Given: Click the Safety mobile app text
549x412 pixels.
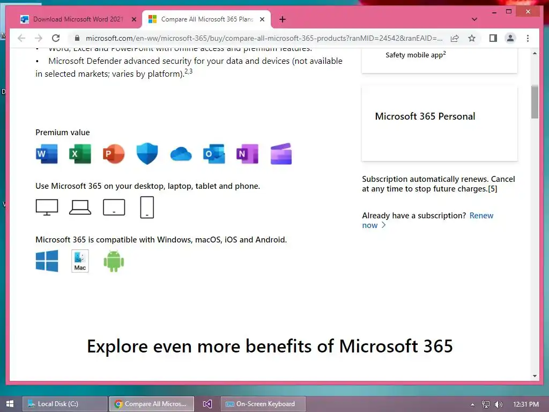Looking at the screenshot, I should [x=416, y=55].
